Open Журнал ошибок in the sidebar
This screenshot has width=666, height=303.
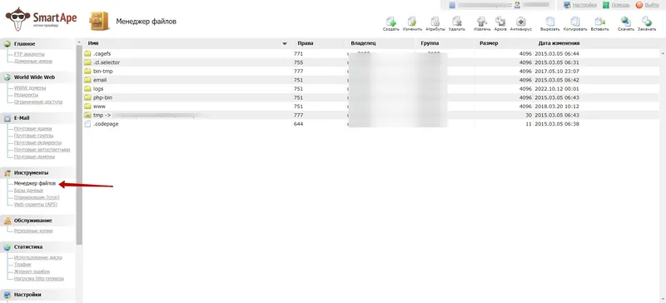coord(32,271)
